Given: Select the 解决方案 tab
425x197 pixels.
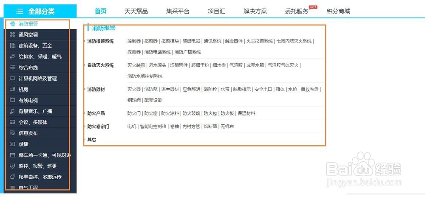Looking at the screenshot, I should 255,11.
